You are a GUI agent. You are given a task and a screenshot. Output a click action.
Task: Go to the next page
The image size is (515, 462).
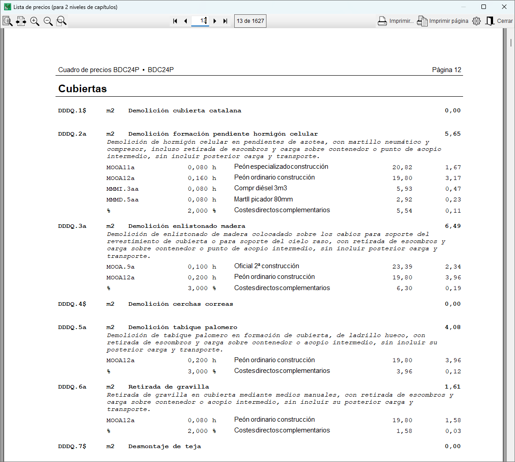point(215,21)
